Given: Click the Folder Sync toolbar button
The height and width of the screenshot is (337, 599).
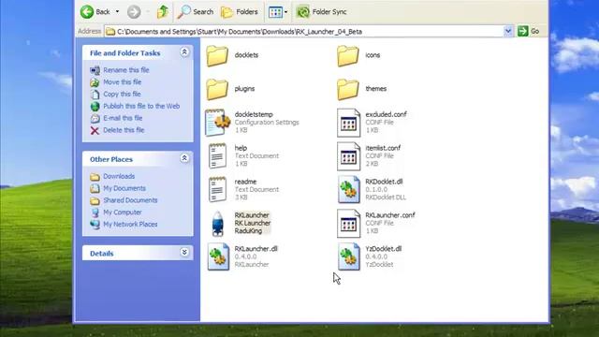Looking at the screenshot, I should tap(322, 12).
